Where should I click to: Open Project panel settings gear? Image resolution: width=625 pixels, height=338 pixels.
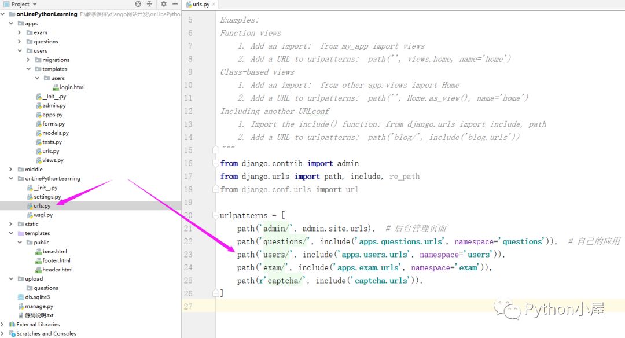point(163,4)
